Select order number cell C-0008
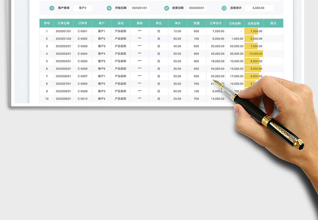The image size is (318, 220). click(x=83, y=84)
